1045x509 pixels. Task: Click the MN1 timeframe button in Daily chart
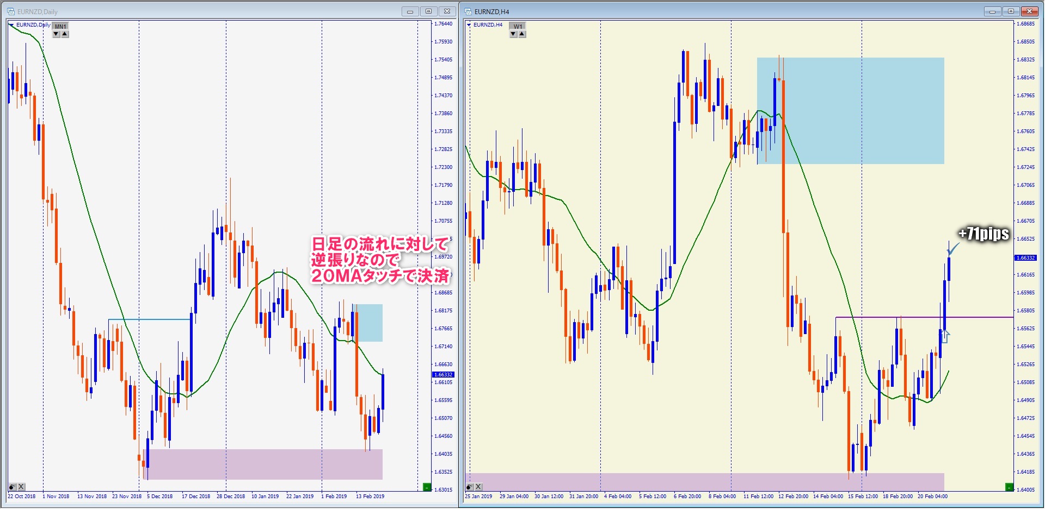[60, 26]
